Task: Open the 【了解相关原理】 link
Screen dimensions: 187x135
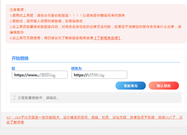Action: (107, 38)
